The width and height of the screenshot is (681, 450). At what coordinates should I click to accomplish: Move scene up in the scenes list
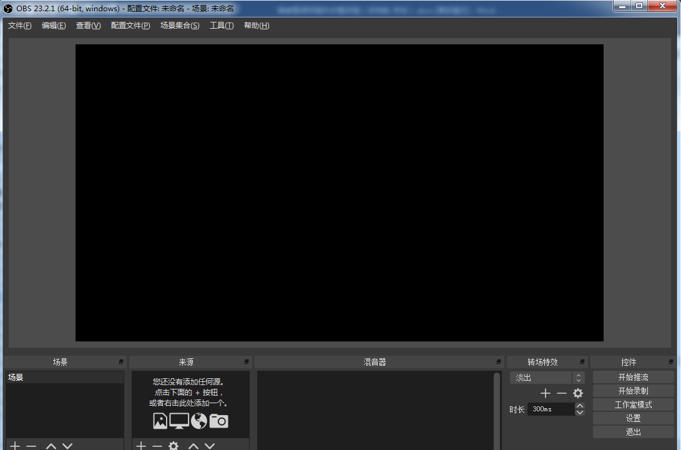coord(51,446)
